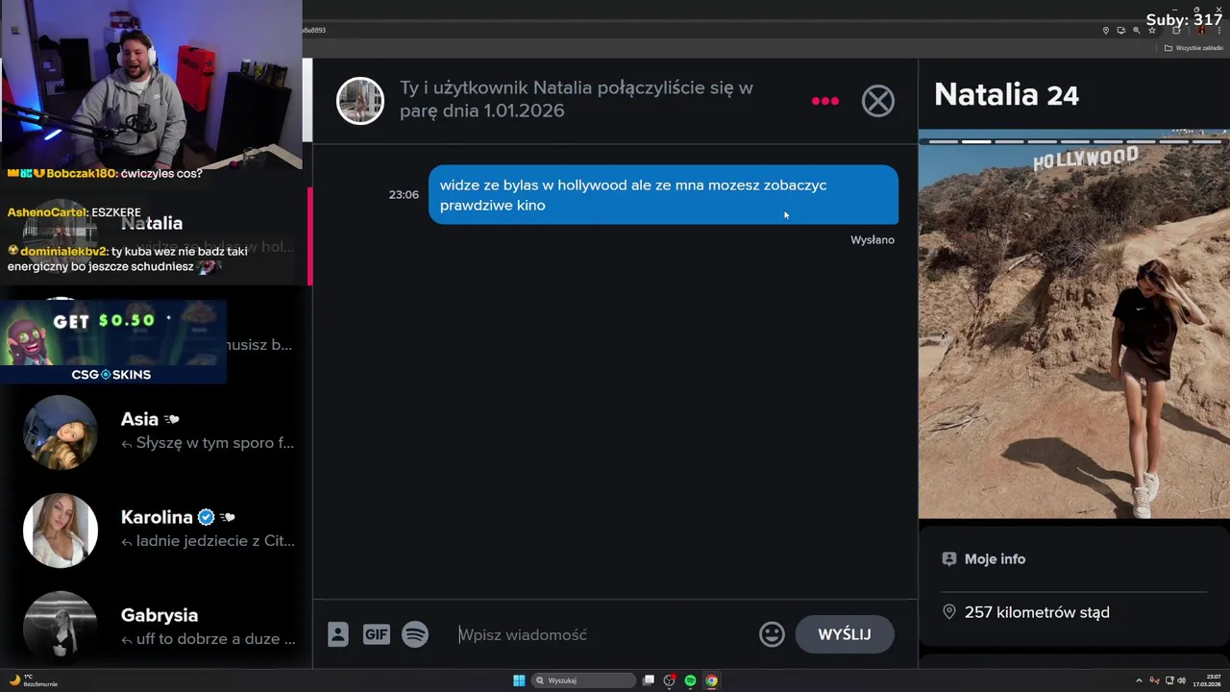Click the install app icon in address bar
The height and width of the screenshot is (692, 1230).
1120,30
